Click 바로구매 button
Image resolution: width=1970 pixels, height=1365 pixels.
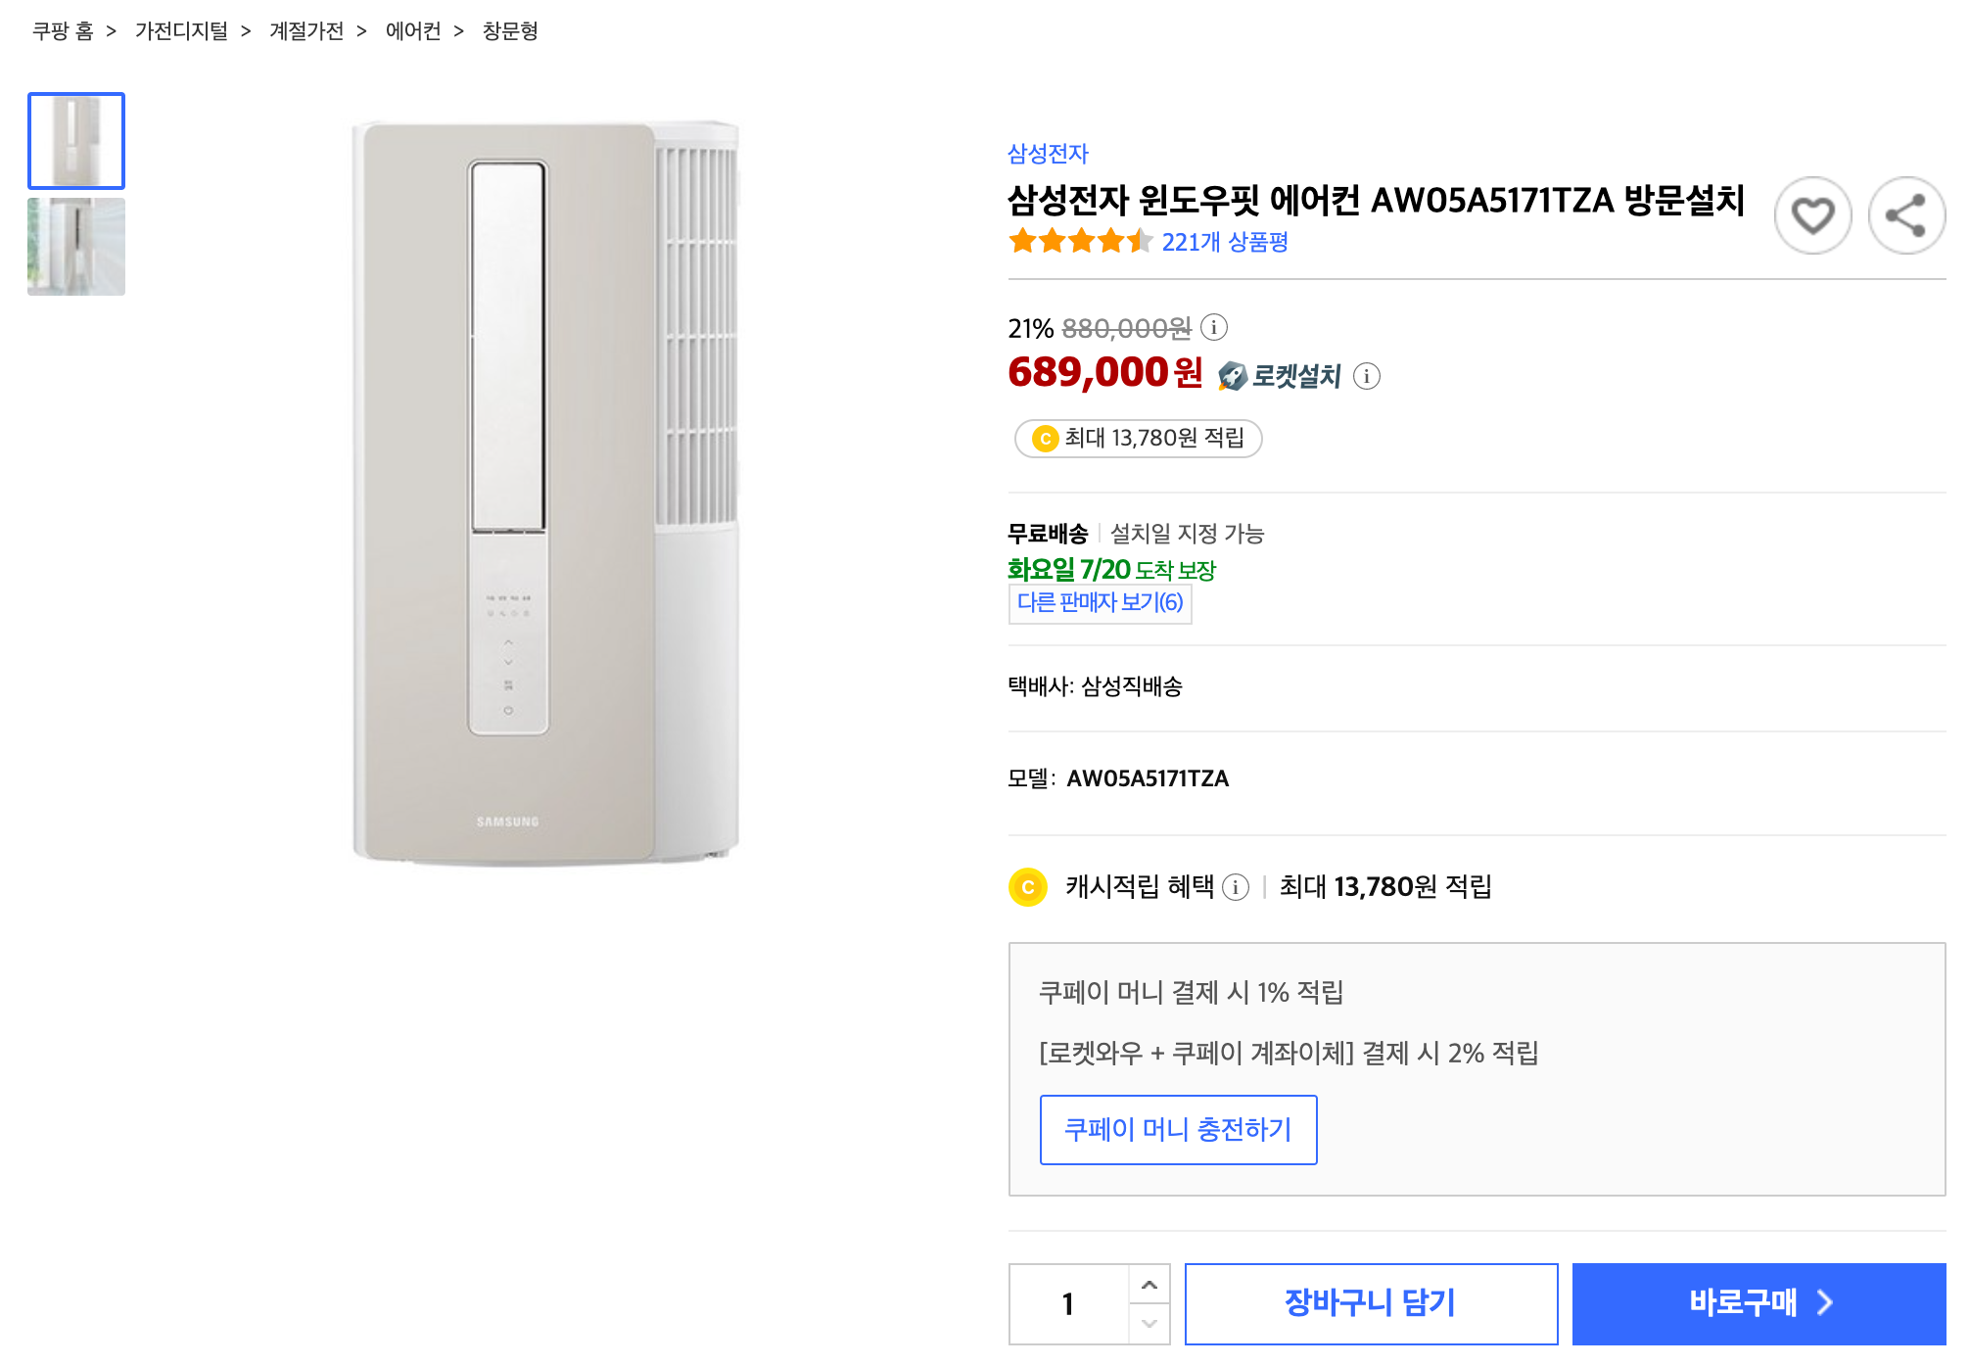(1759, 1303)
